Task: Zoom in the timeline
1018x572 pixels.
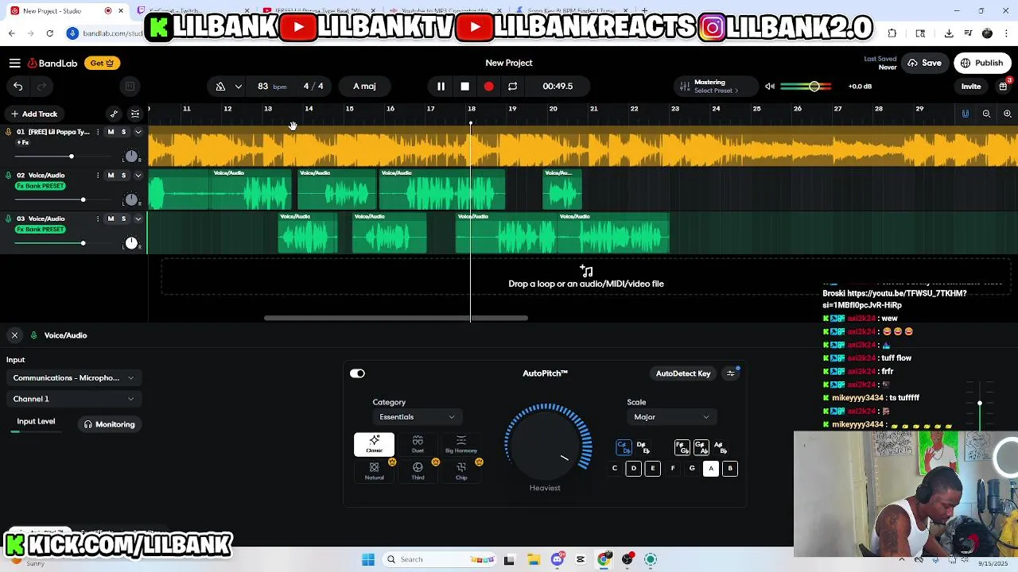Action: point(1007,114)
